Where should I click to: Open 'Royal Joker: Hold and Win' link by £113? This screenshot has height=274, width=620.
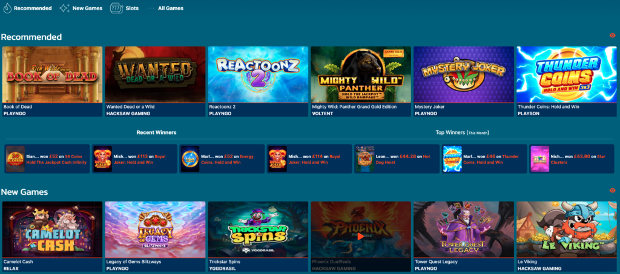140,159
